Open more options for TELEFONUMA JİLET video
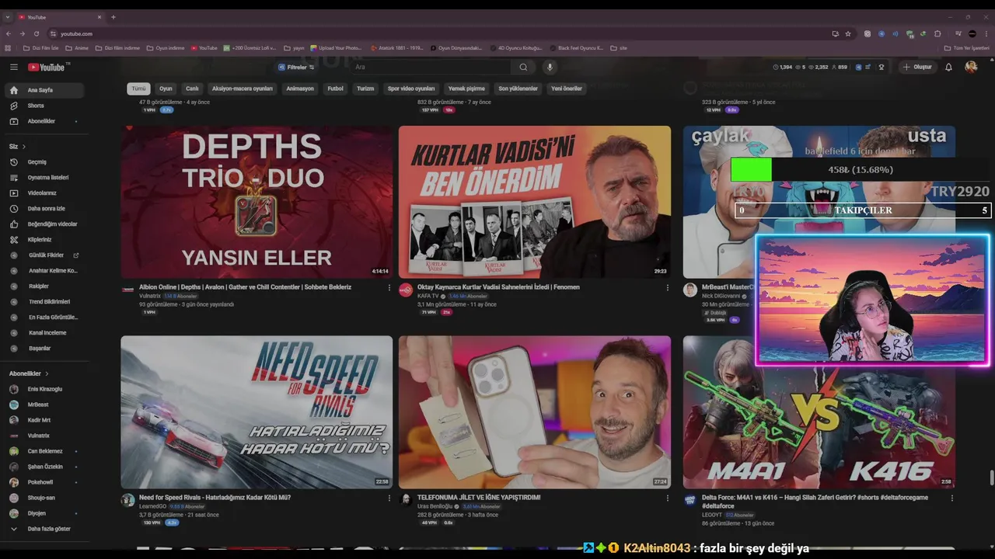This screenshot has height=559, width=995. (x=667, y=498)
